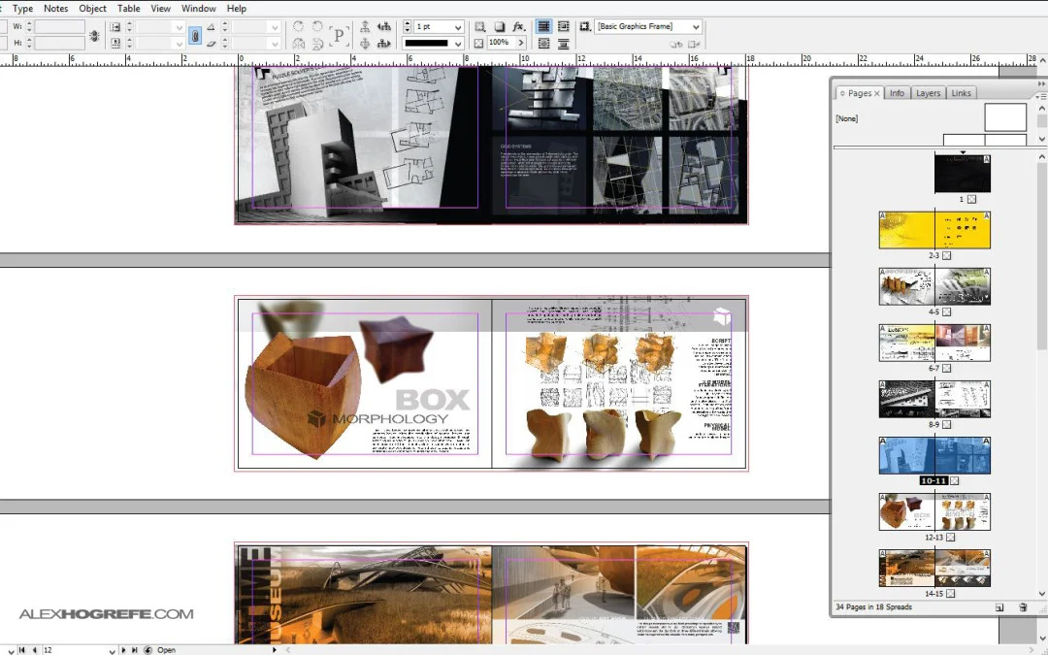The width and height of the screenshot is (1048, 655).
Task: Click the H height input field
Action: (59, 44)
